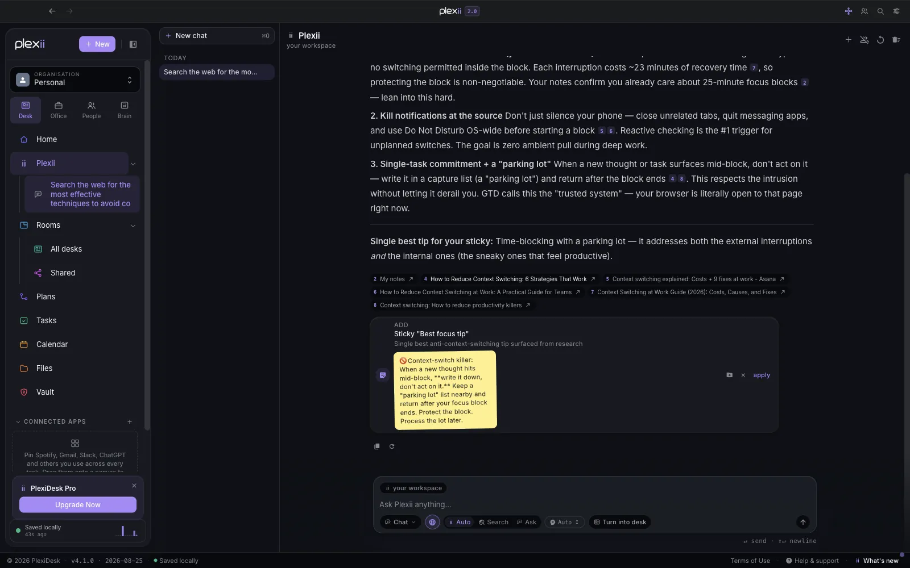Click the folder icon beside the apply link

pos(730,375)
